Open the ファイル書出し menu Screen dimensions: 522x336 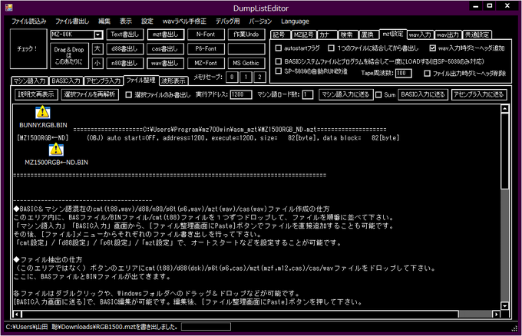coord(72,21)
